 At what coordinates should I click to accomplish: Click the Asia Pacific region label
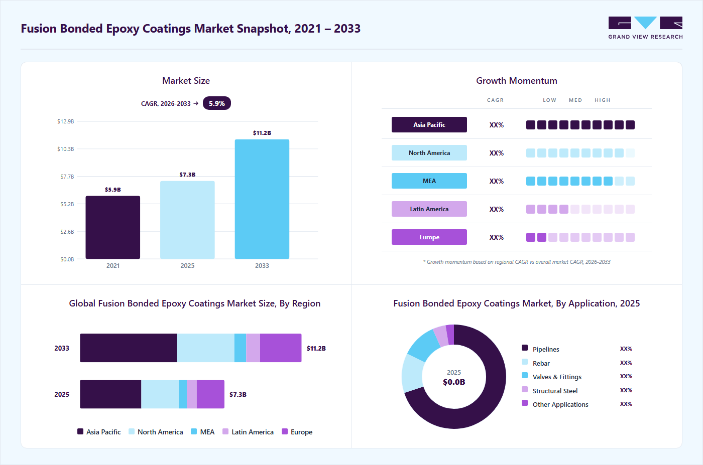point(429,125)
